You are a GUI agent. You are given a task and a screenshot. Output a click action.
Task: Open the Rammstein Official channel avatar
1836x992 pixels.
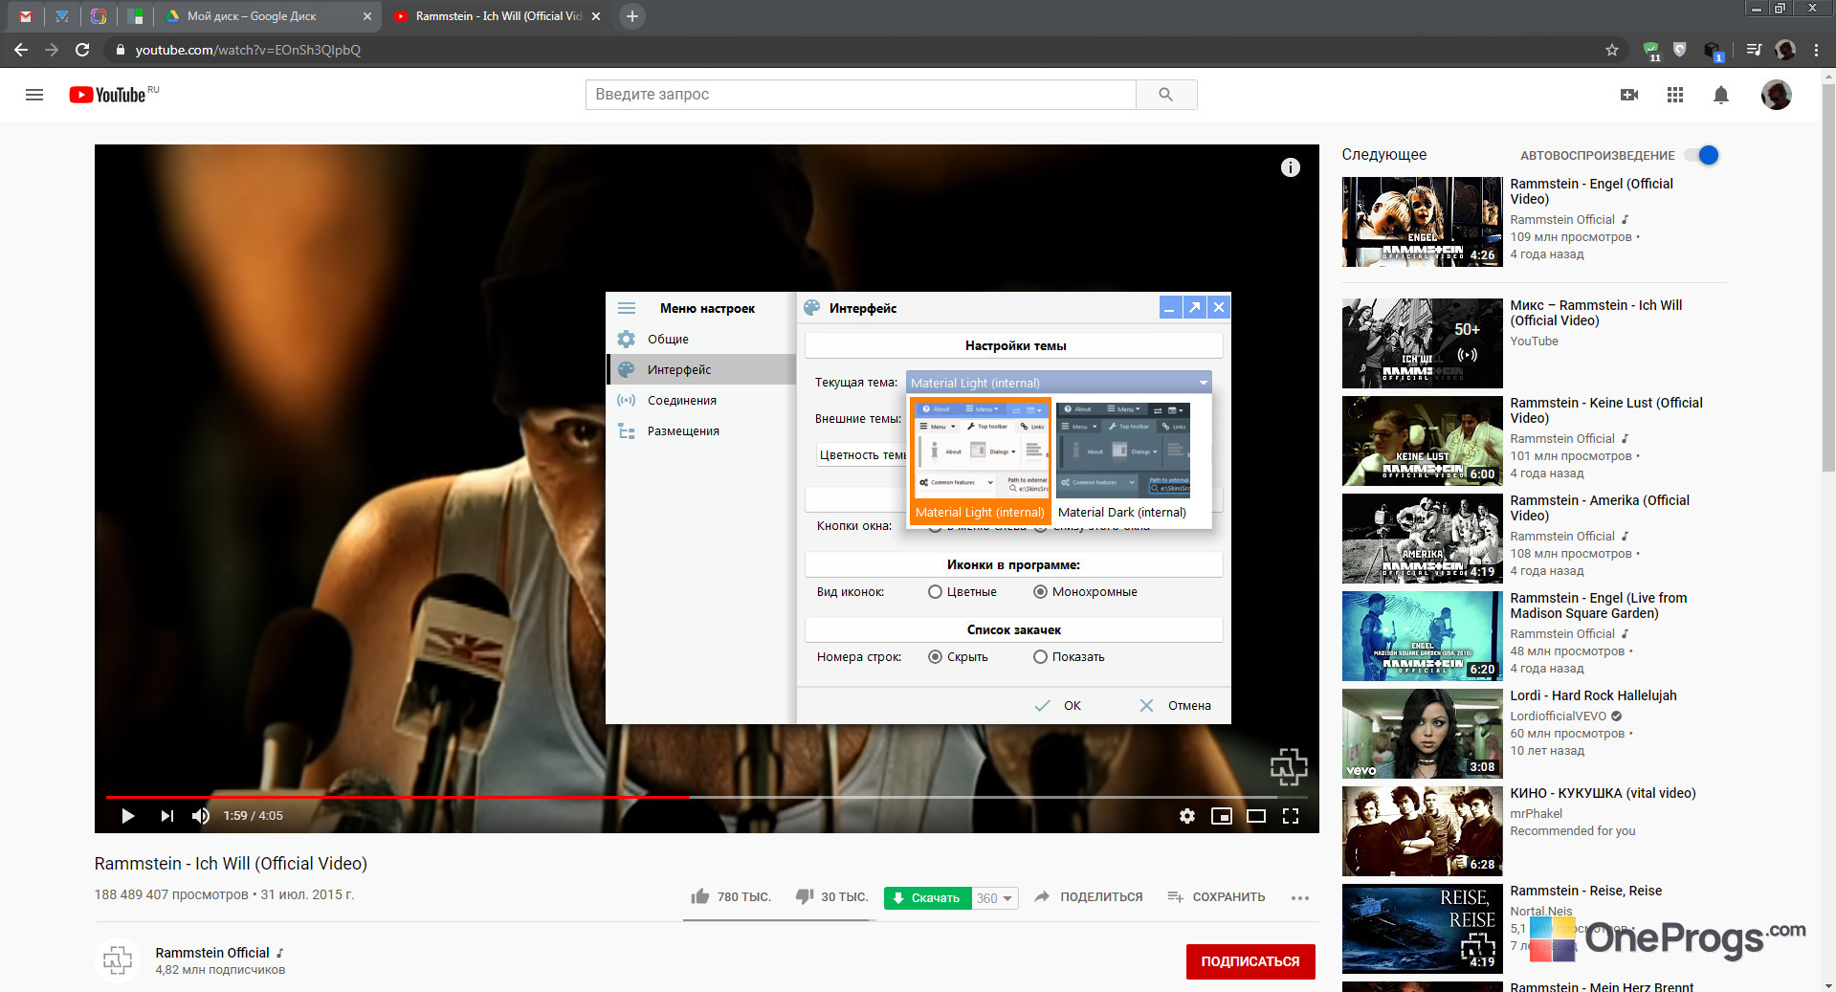[118, 959]
